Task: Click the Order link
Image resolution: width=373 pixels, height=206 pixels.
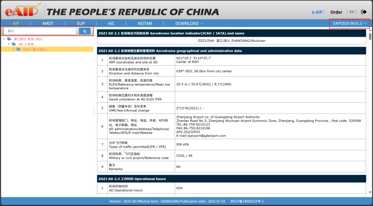Action: click(336, 12)
